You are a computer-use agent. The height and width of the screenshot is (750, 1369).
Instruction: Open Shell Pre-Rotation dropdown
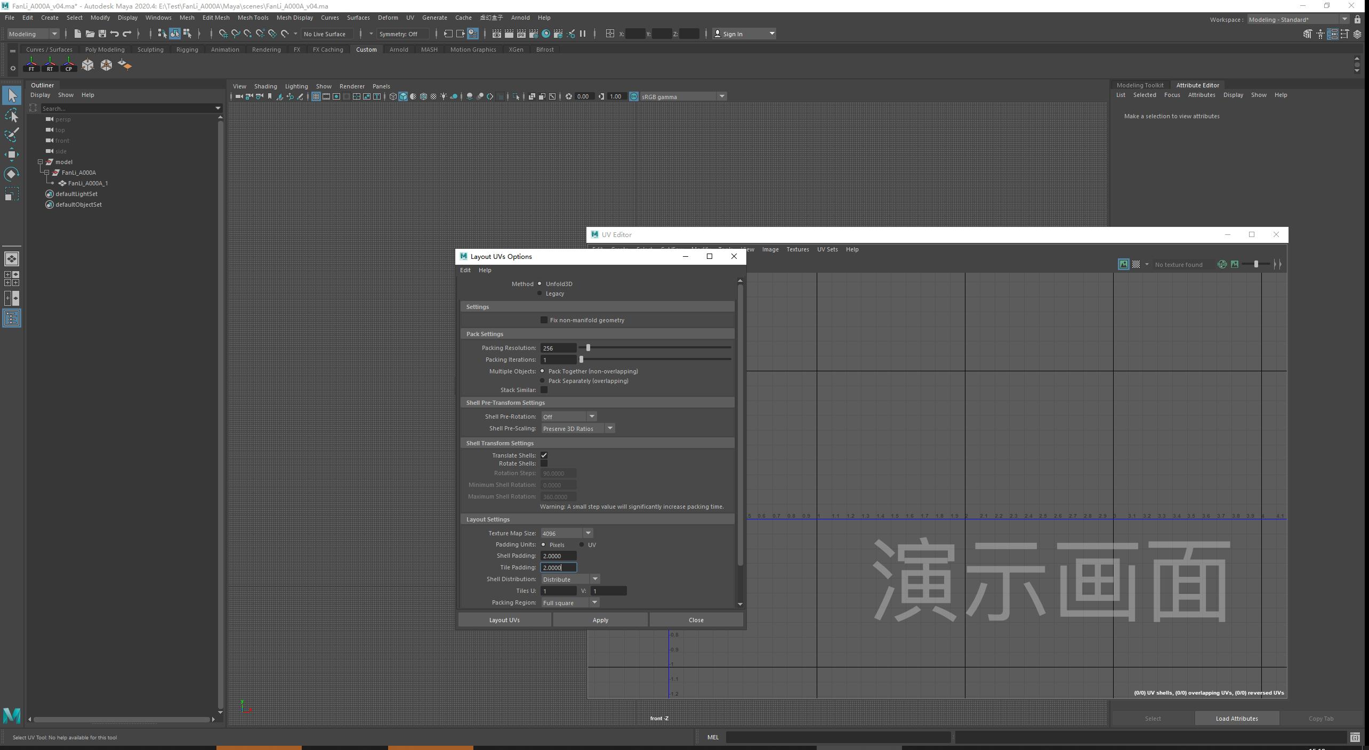(569, 417)
